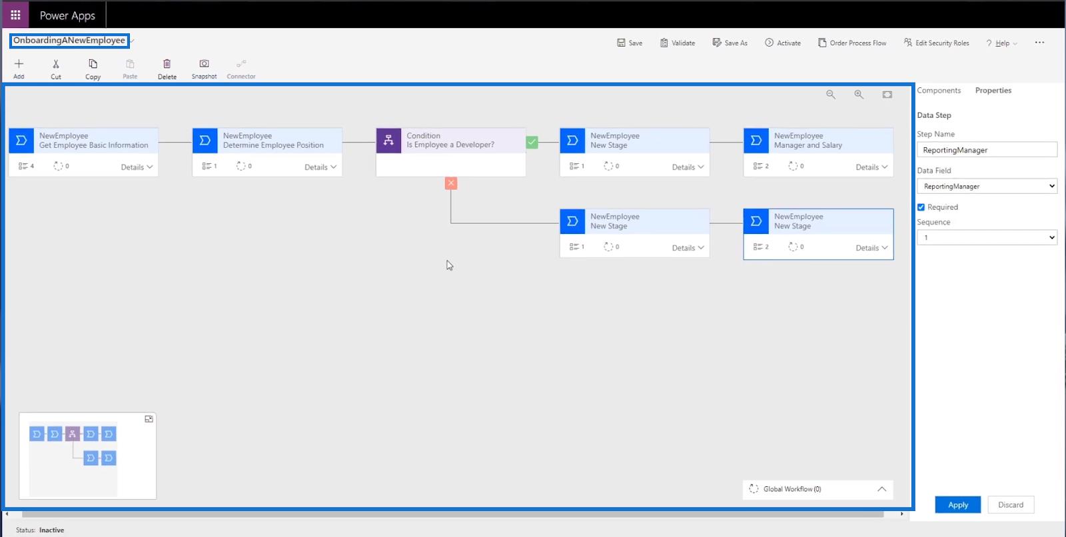Viewport: 1066px width, 537px height.
Task: Open the more options ellipsis menu
Action: (1039, 43)
